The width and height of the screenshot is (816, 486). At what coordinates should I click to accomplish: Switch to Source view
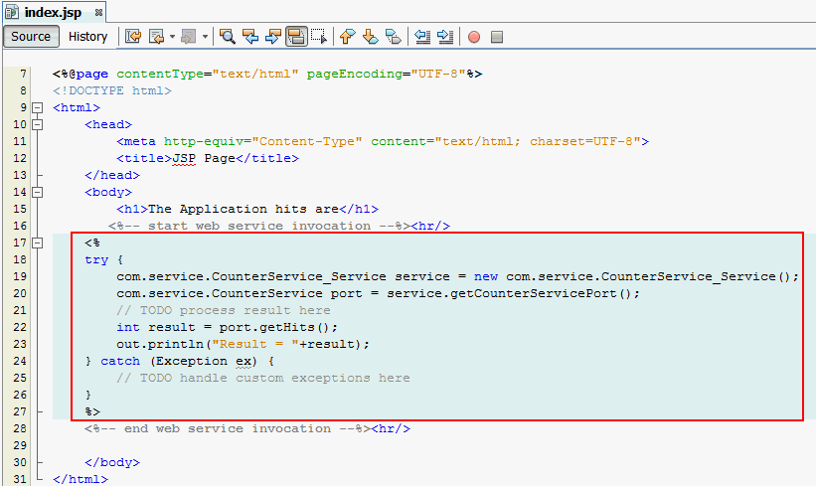click(31, 37)
